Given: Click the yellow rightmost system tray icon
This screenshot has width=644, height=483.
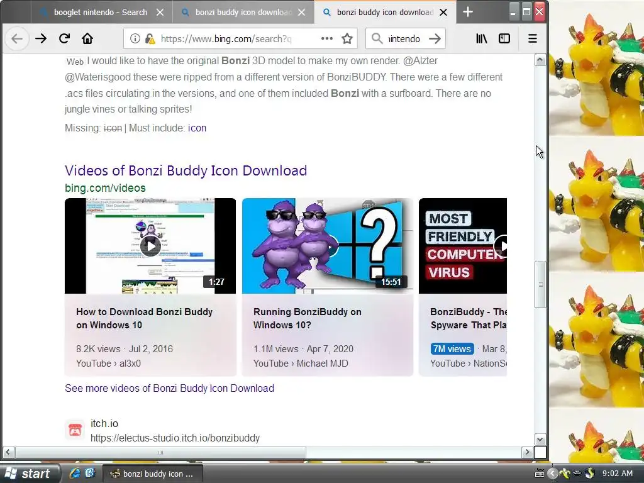Looking at the screenshot, I should (x=589, y=474).
